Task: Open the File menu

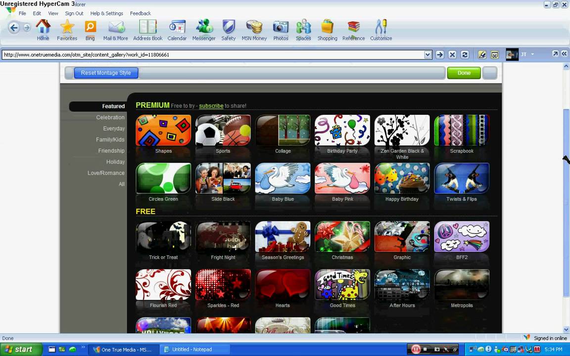Action: tap(22, 13)
